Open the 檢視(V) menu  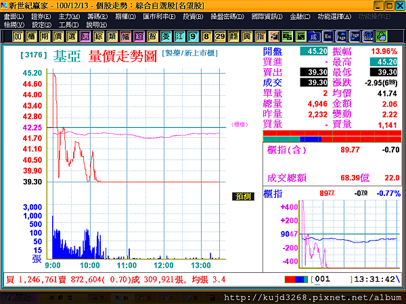(14, 25)
